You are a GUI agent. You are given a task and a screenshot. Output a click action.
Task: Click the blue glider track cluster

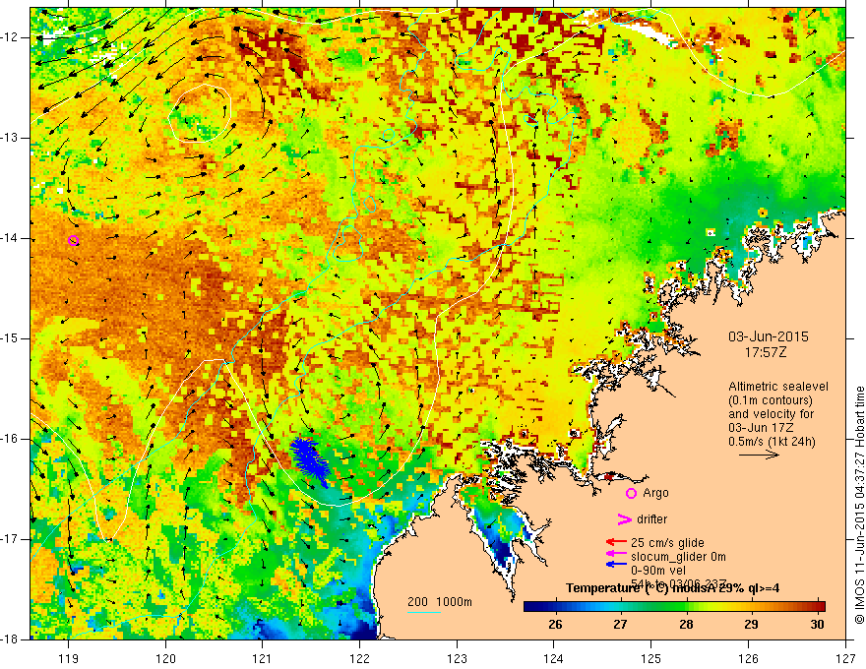click(309, 460)
